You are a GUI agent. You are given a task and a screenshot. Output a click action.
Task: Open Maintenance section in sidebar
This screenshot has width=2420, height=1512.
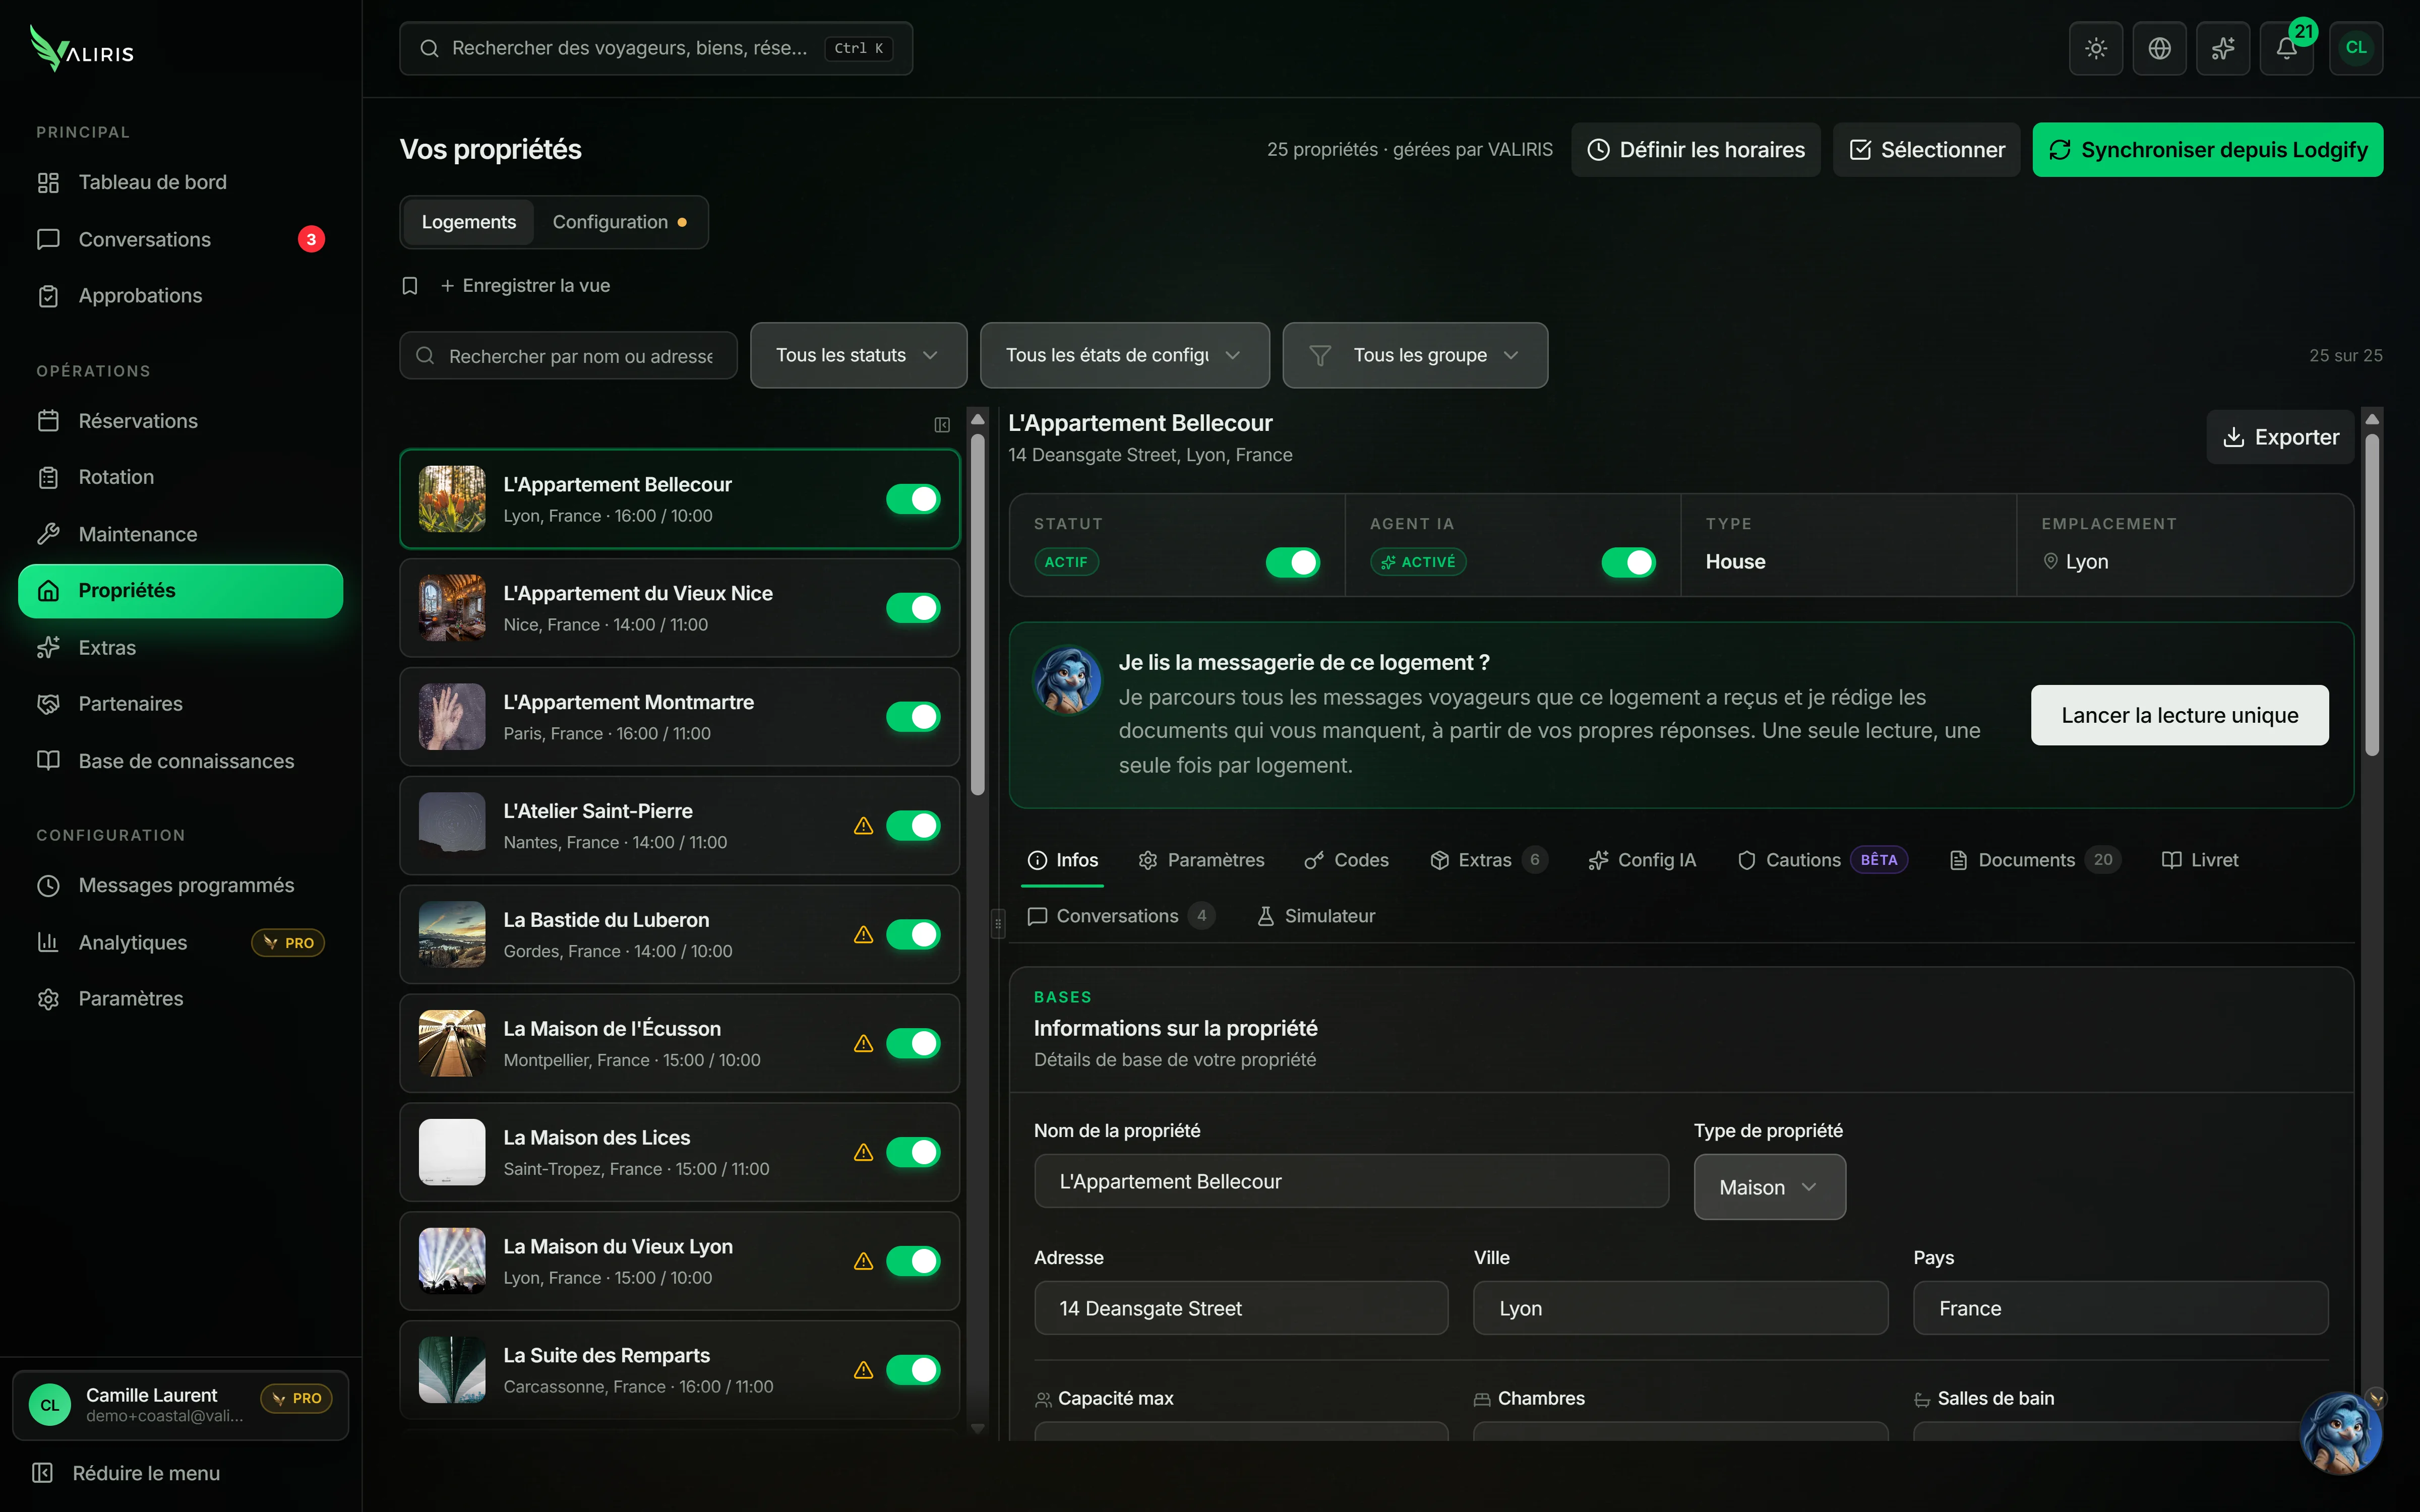pos(180,534)
